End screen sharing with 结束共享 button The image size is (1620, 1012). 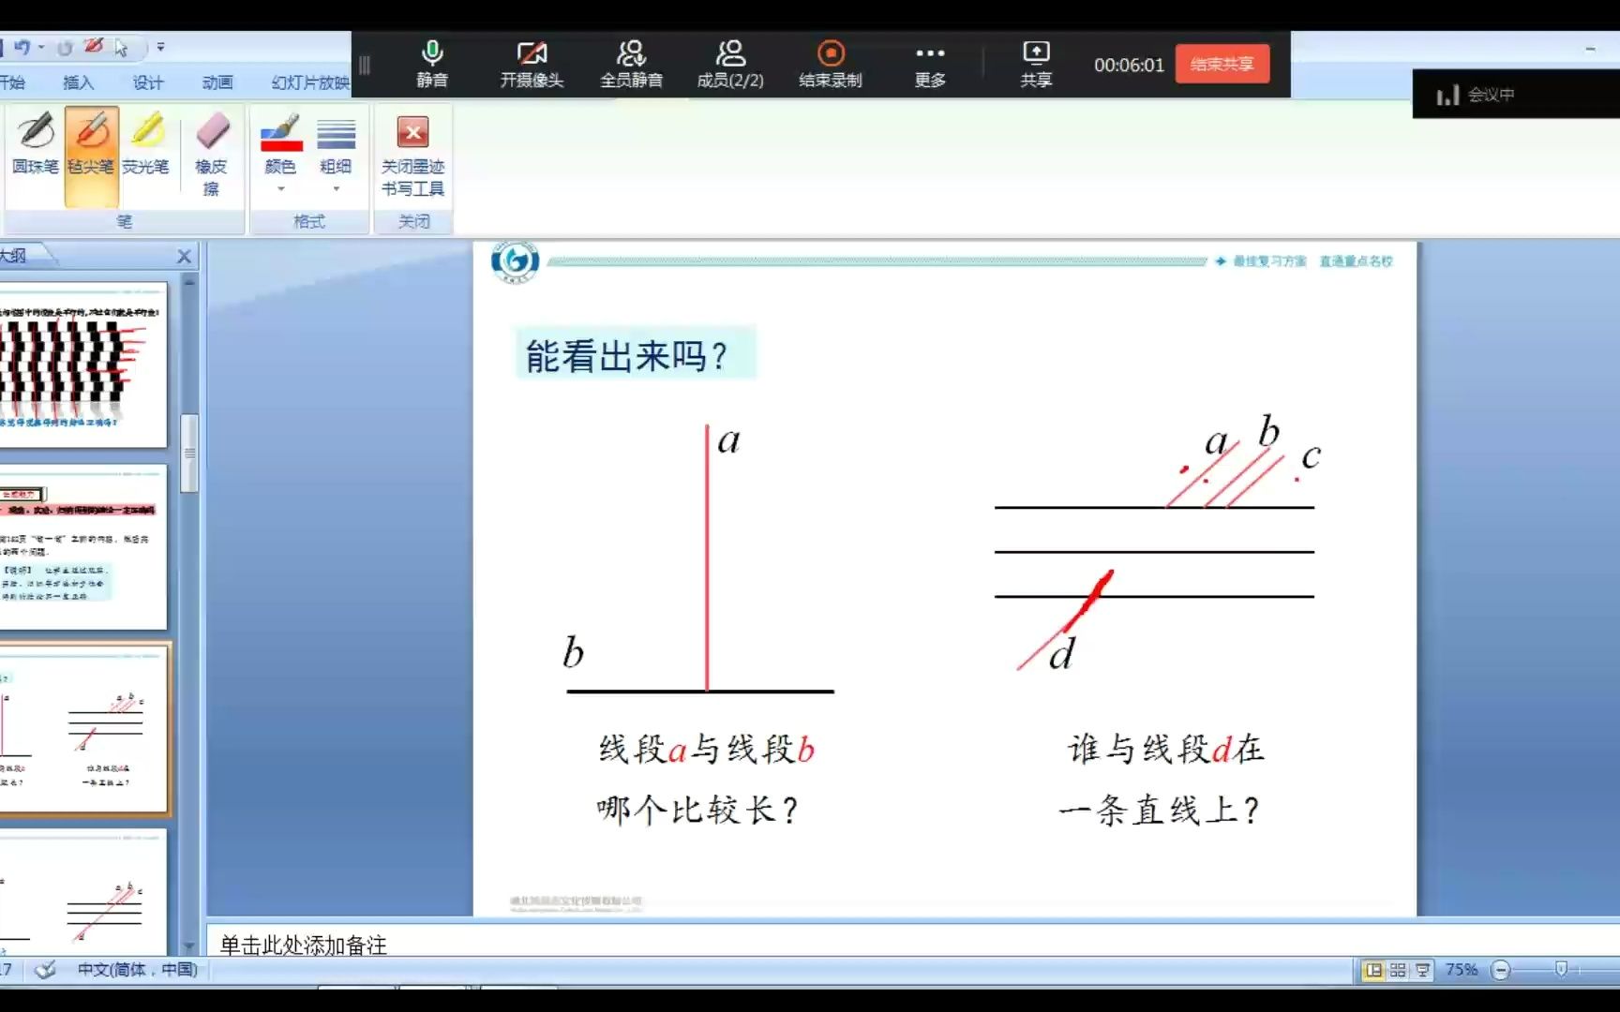coord(1222,63)
